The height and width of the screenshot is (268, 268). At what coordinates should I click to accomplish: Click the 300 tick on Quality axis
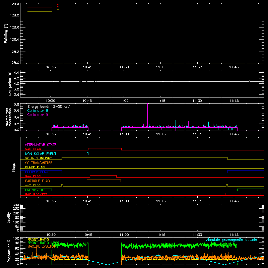click(16, 205)
